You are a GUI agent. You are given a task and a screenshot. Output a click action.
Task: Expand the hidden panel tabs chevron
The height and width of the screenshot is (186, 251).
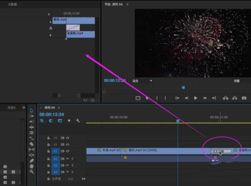[24, 107]
